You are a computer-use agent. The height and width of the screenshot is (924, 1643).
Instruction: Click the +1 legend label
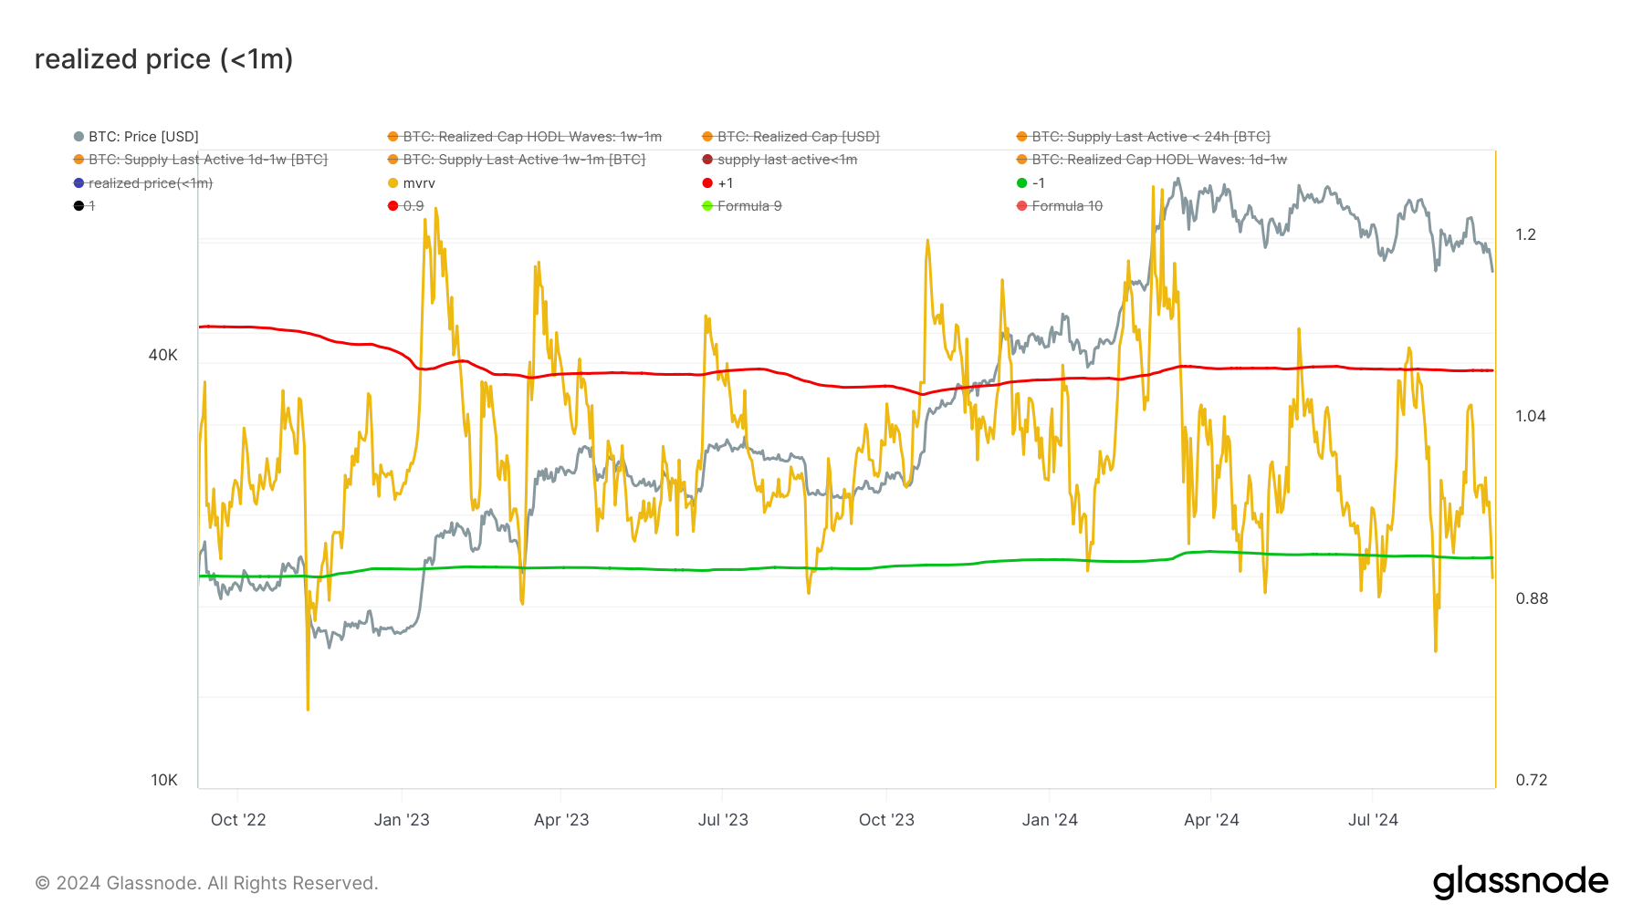[x=726, y=183]
